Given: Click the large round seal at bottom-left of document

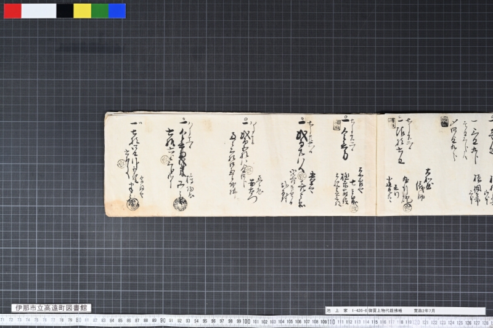Looking at the screenshot, I should pyautogui.click(x=133, y=205).
